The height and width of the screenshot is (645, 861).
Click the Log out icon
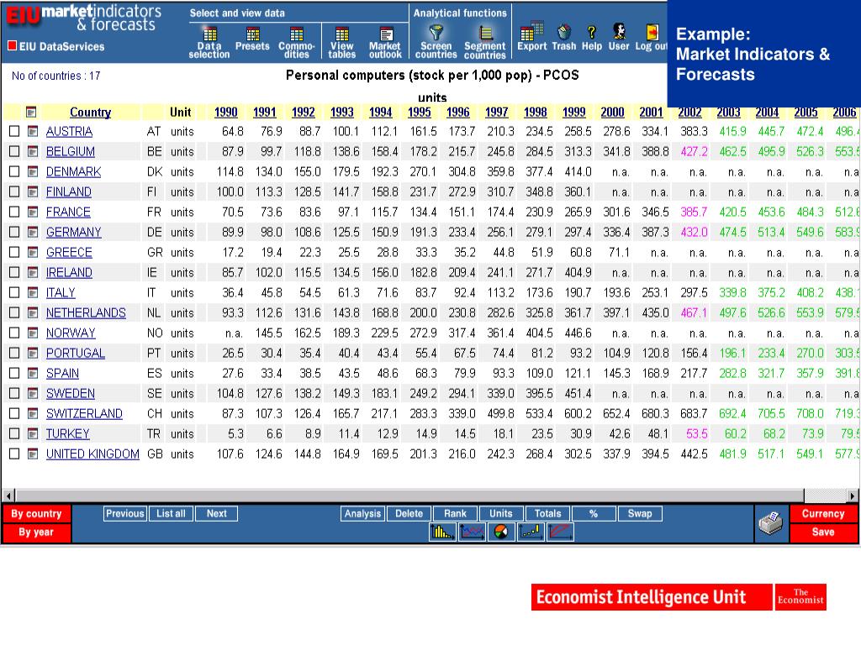652,33
